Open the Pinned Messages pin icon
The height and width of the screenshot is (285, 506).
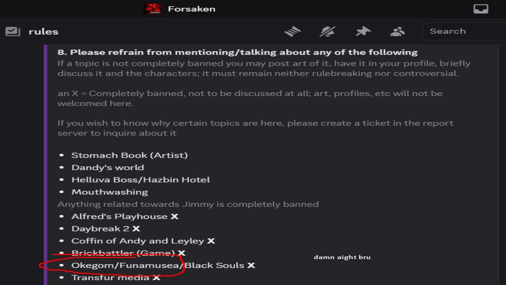pyautogui.click(x=363, y=32)
